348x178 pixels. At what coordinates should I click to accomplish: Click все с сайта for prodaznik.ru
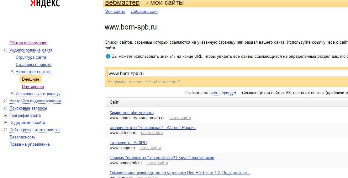157,163
